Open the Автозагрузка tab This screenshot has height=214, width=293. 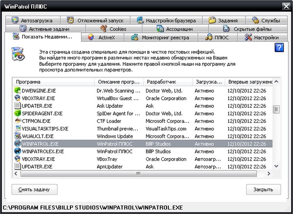pyautogui.click(x=34, y=21)
